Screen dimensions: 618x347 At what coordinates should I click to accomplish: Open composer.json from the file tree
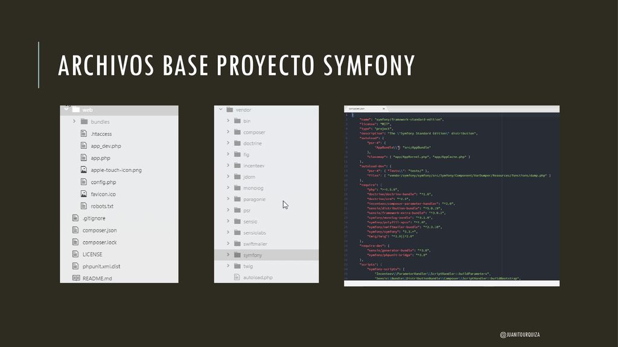pos(100,230)
